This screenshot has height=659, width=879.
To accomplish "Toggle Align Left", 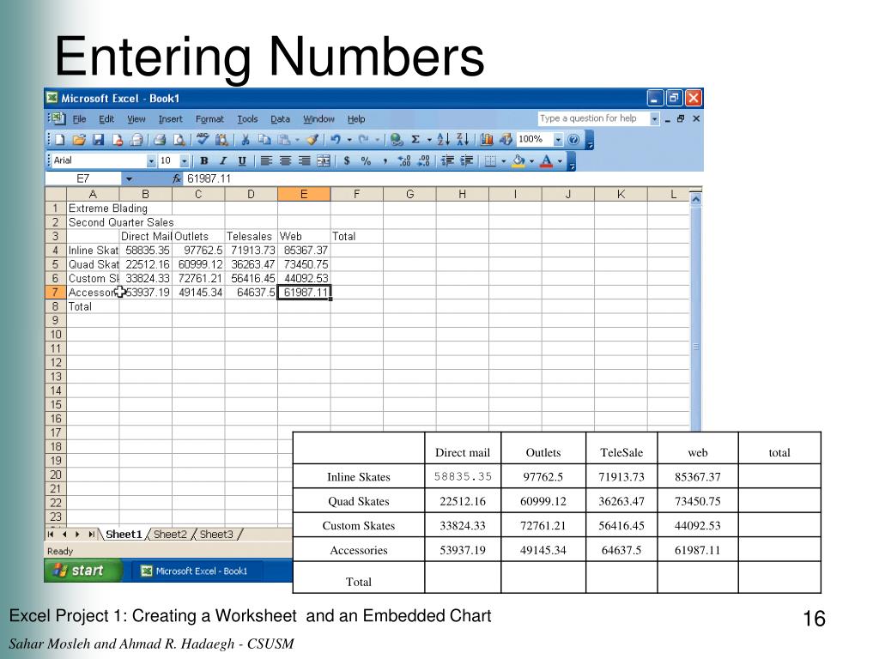I will click(266, 161).
